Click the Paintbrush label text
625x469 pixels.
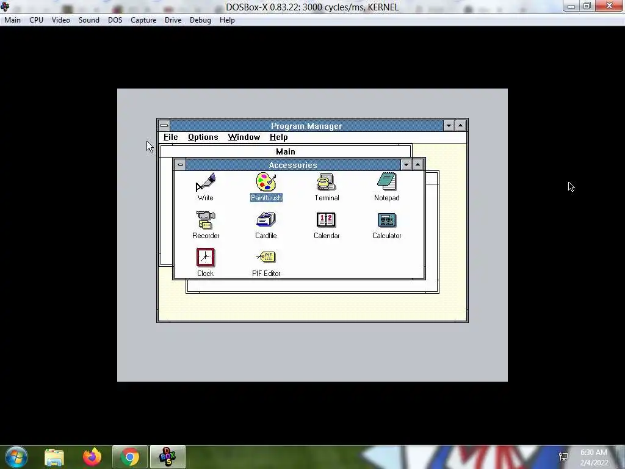[266, 198]
